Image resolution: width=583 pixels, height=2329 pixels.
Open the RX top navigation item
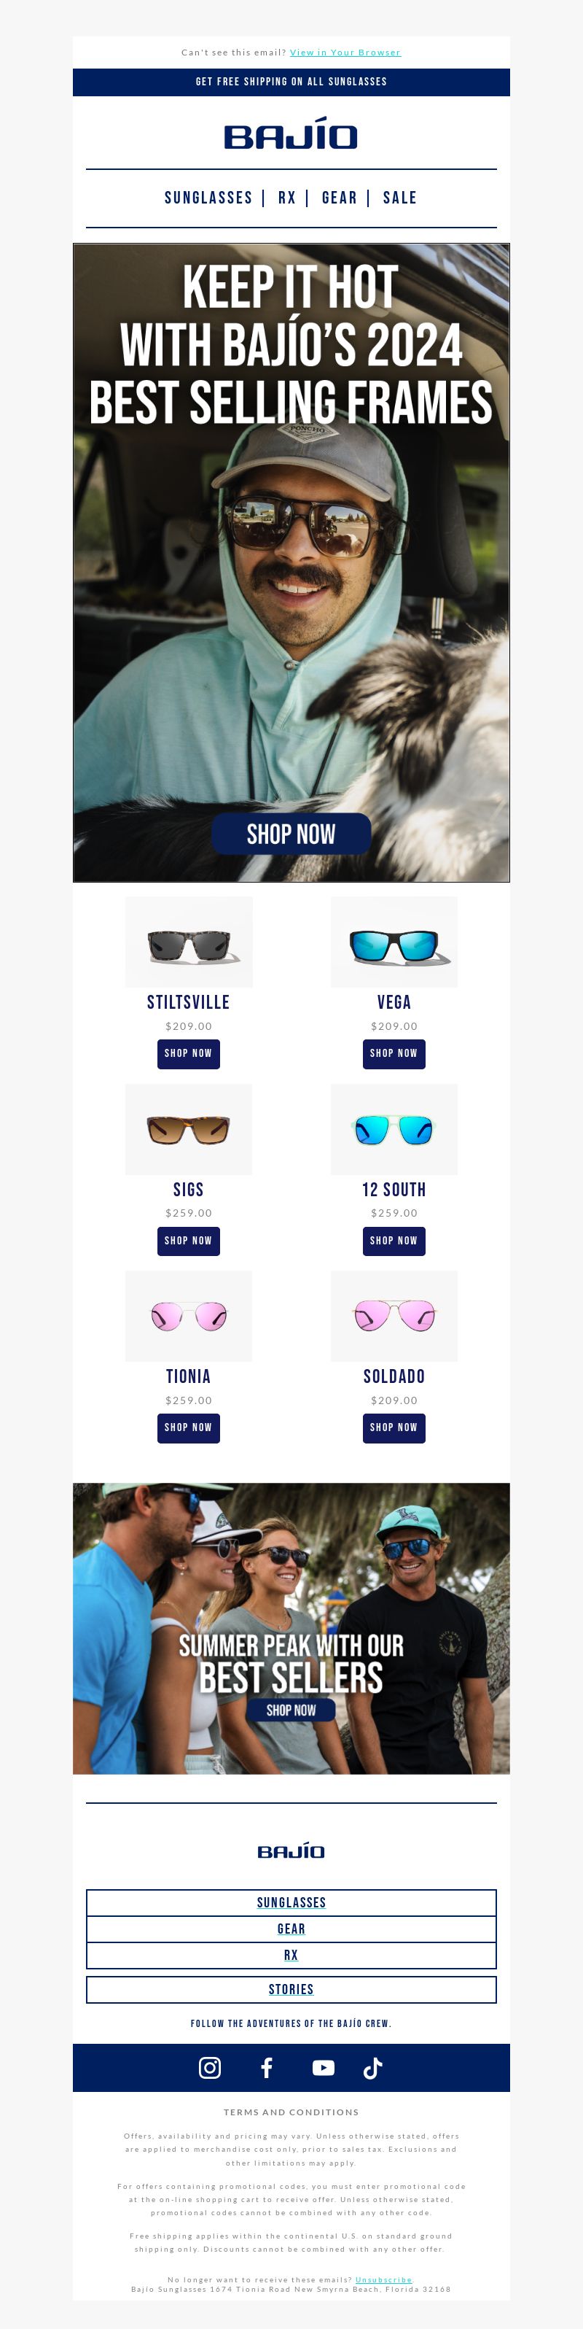(286, 197)
